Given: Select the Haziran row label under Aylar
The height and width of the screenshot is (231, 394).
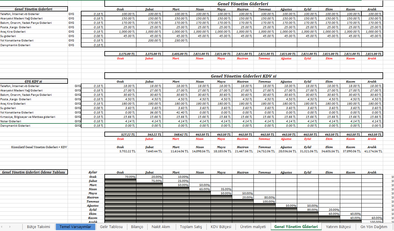Looking at the screenshot, I should 93,197.
